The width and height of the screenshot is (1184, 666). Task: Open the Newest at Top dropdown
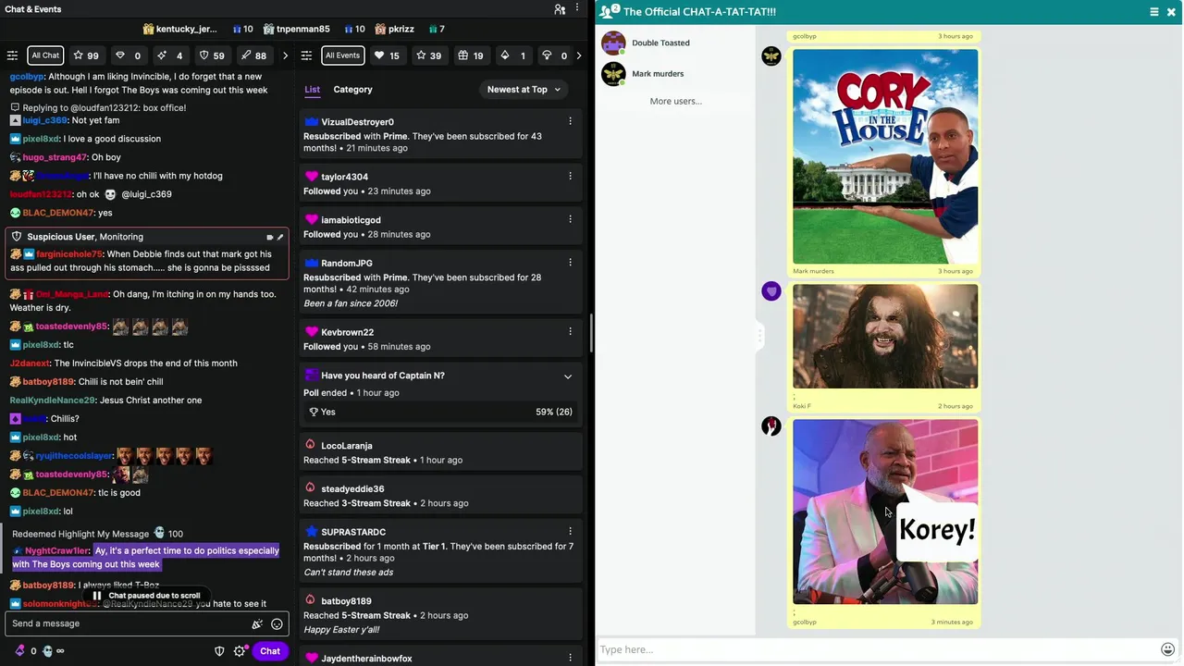[x=524, y=90]
